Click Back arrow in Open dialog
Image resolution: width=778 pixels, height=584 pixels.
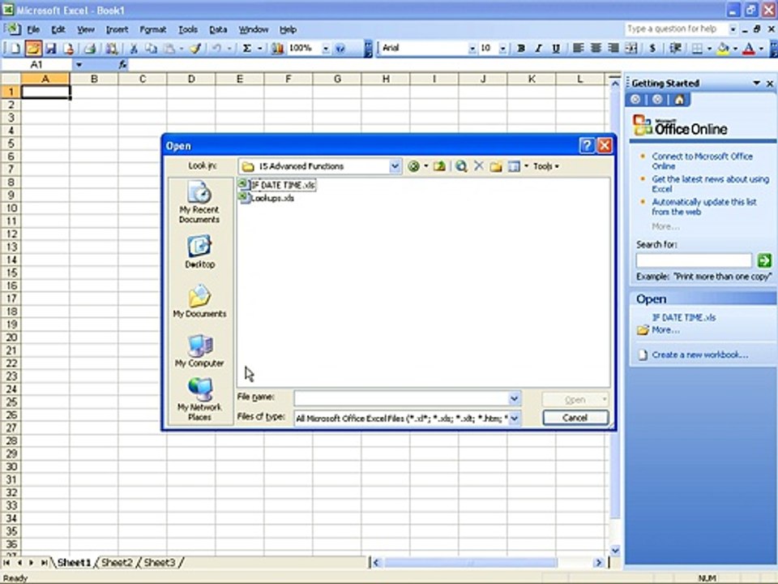pyautogui.click(x=413, y=166)
